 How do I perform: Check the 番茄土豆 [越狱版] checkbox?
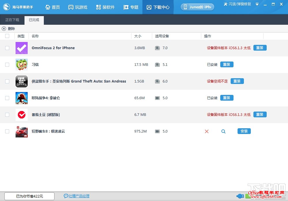(7, 115)
